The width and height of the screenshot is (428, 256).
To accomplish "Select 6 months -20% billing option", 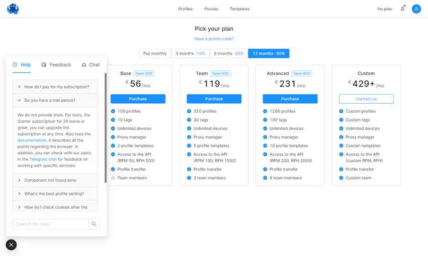I will coord(228,53).
